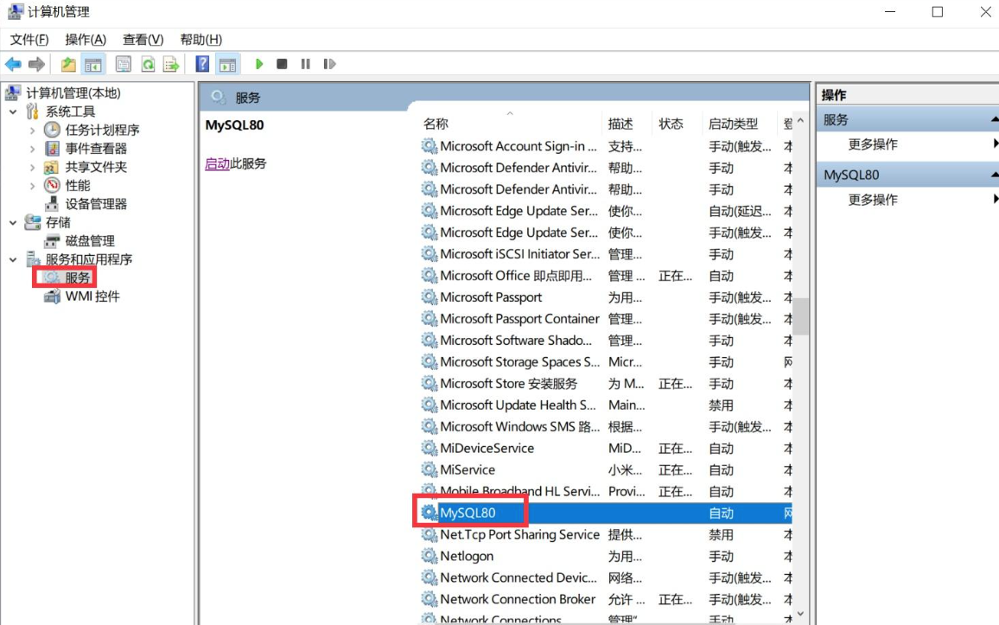Click the gear icon beside Net.Tcp Port Sharing Service
This screenshot has height=625, width=999.
[x=429, y=534]
